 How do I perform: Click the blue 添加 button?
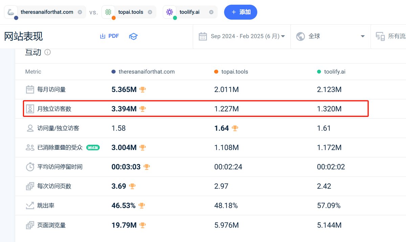pyautogui.click(x=241, y=12)
